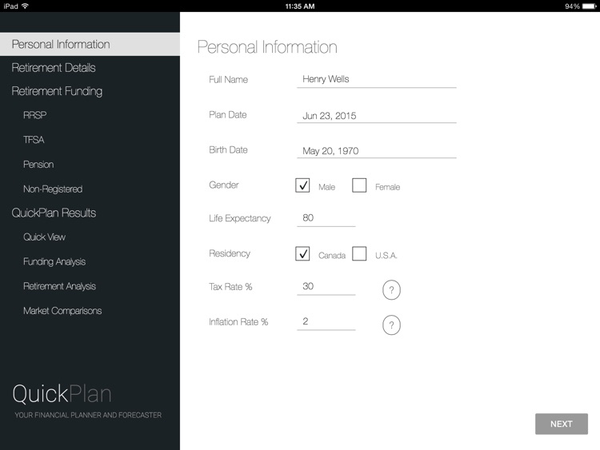
Task: Edit the Inflation Rate % field
Action: 326,322
